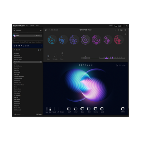Click the Bend wheel strip
The height and width of the screenshot is (141, 141).
pyautogui.click(x=47, y=109)
